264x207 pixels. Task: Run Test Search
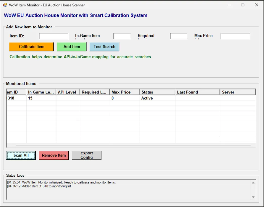point(104,47)
